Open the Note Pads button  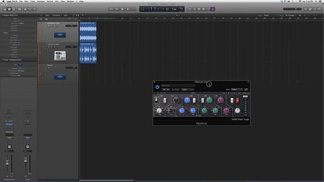click(310, 9)
